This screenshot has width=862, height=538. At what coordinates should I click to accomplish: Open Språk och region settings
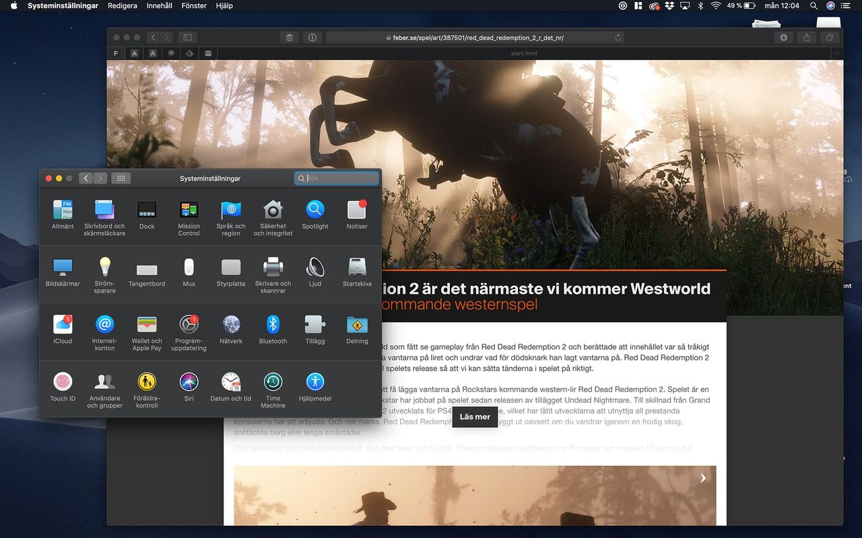coord(231,219)
